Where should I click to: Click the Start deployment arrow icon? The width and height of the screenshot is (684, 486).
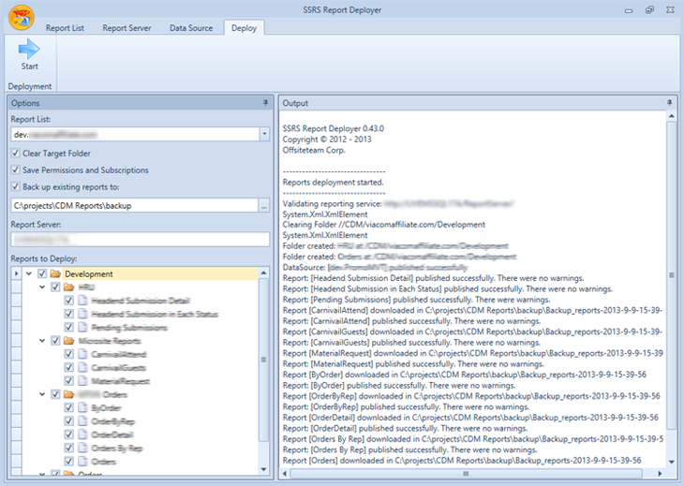pos(29,49)
